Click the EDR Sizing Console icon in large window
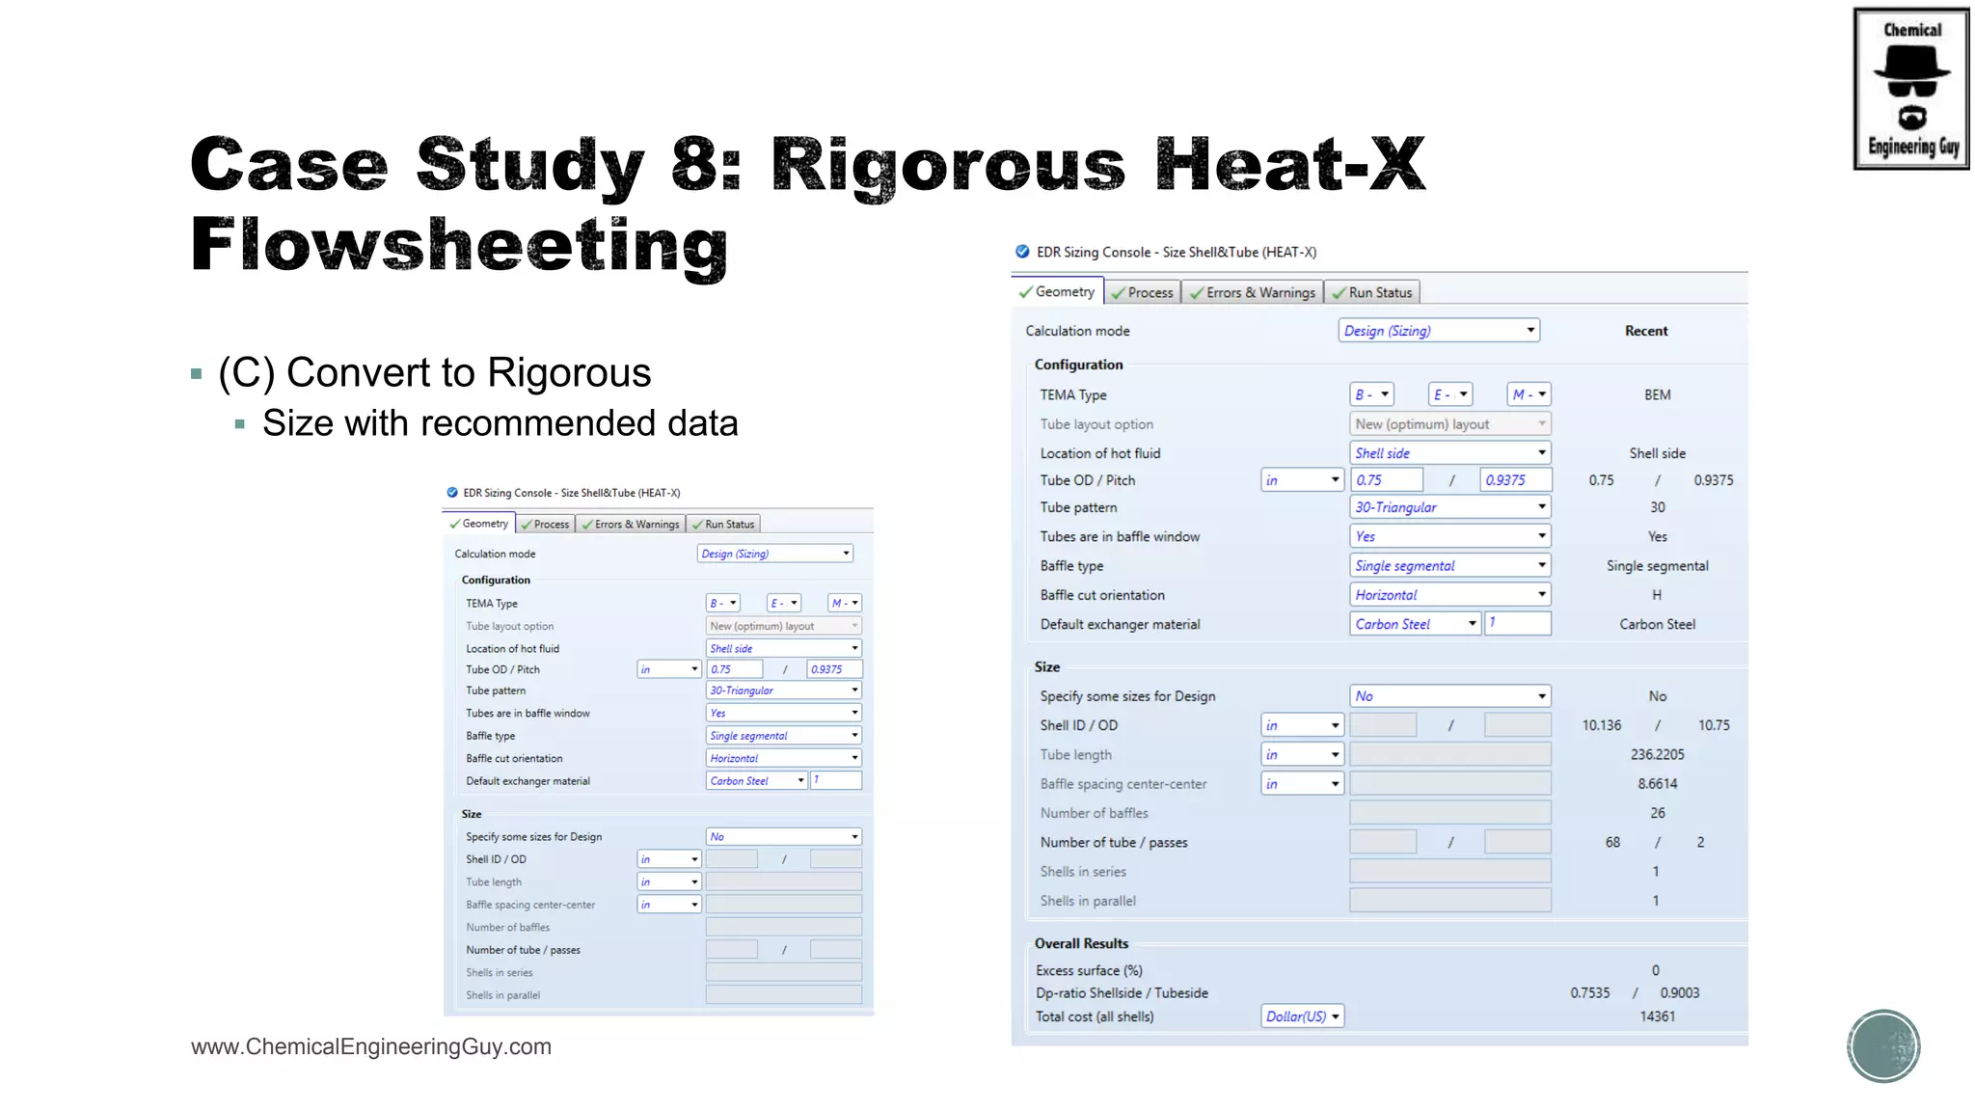This screenshot has height=1111, width=1975. [1022, 252]
